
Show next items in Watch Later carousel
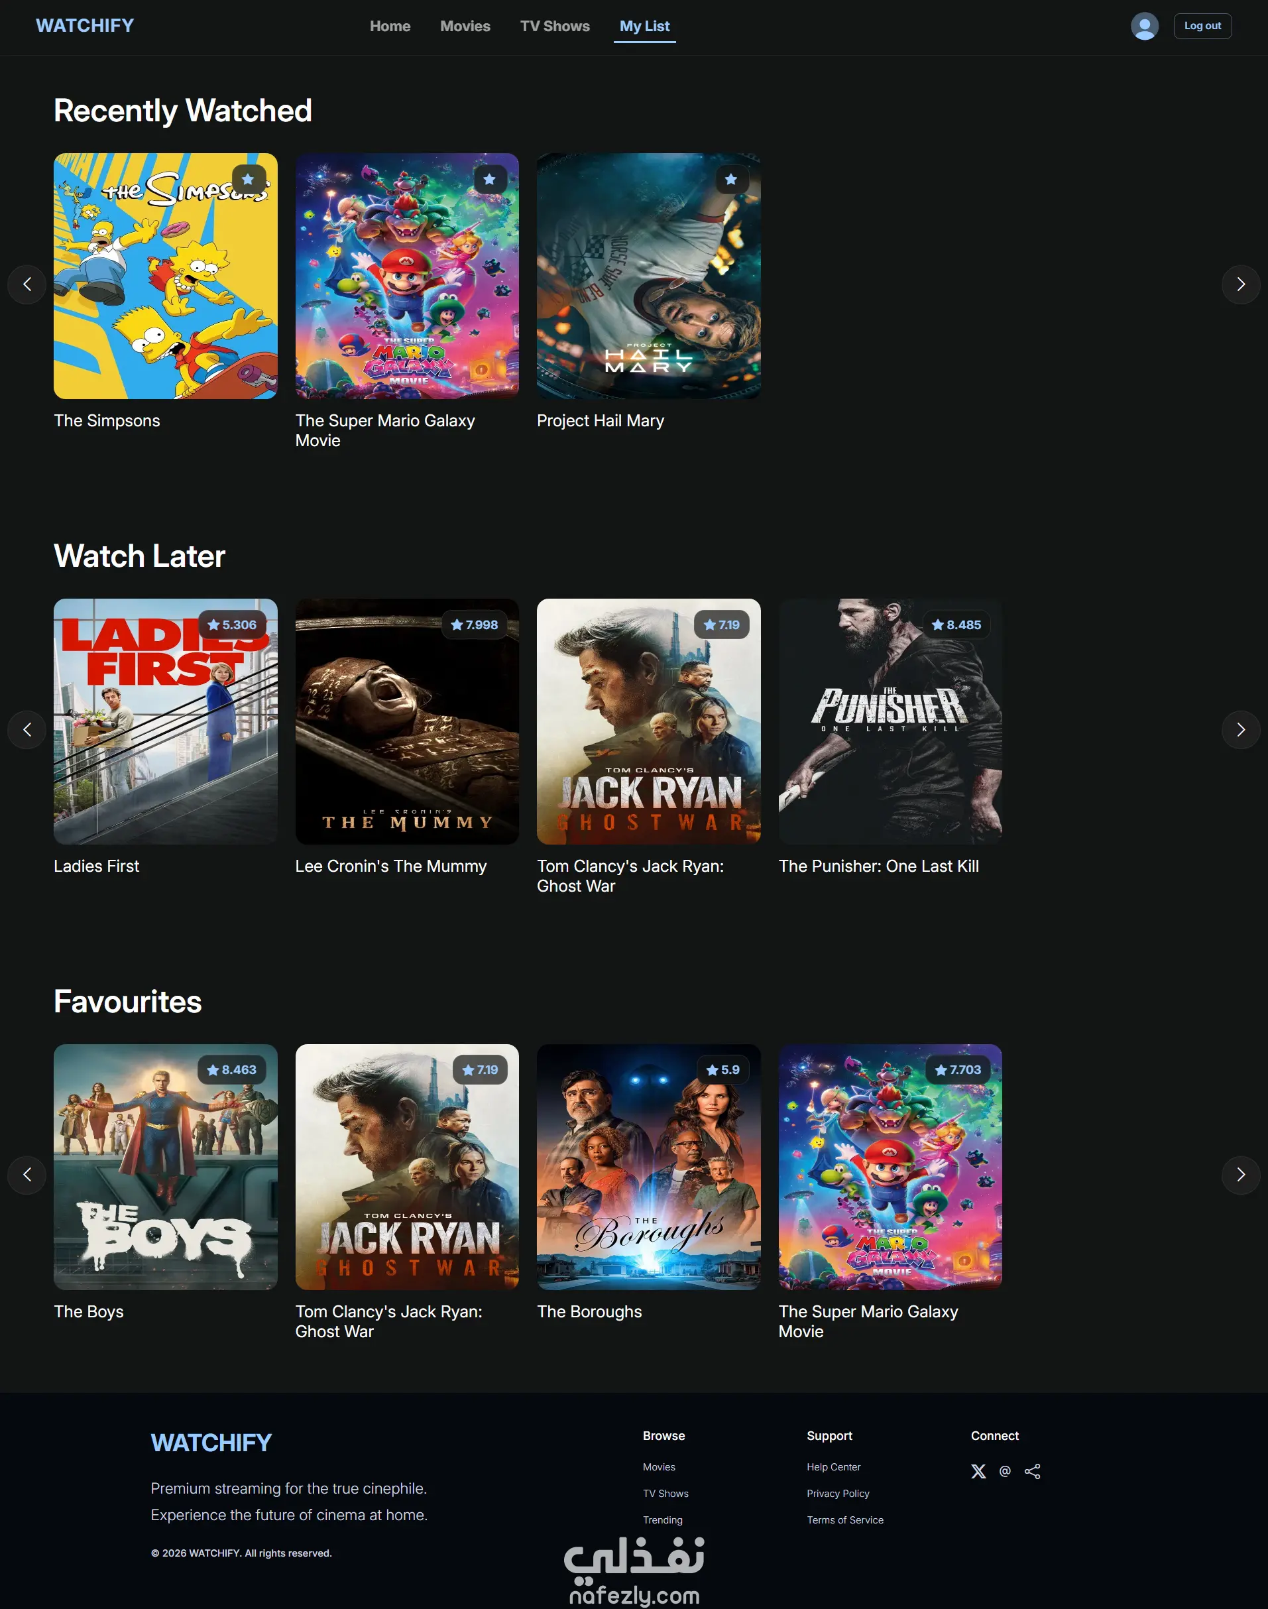[x=1241, y=730]
